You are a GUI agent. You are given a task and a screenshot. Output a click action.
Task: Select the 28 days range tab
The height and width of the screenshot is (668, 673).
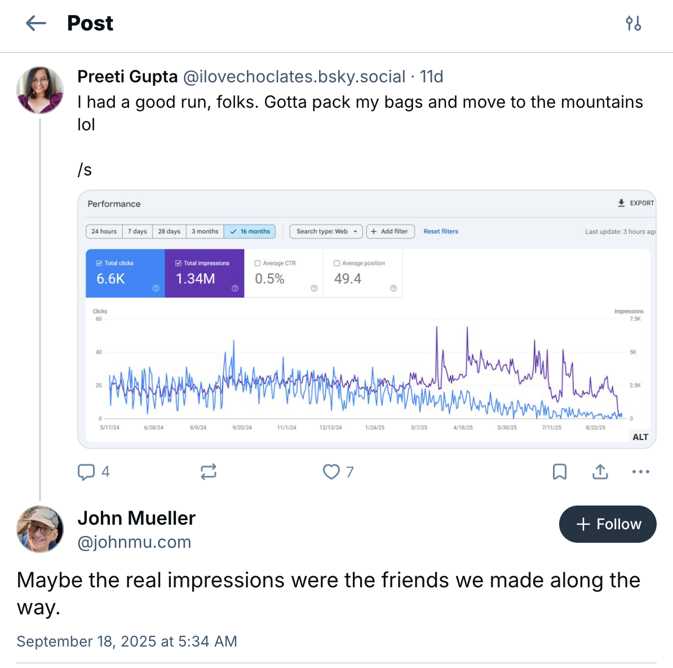click(x=169, y=231)
